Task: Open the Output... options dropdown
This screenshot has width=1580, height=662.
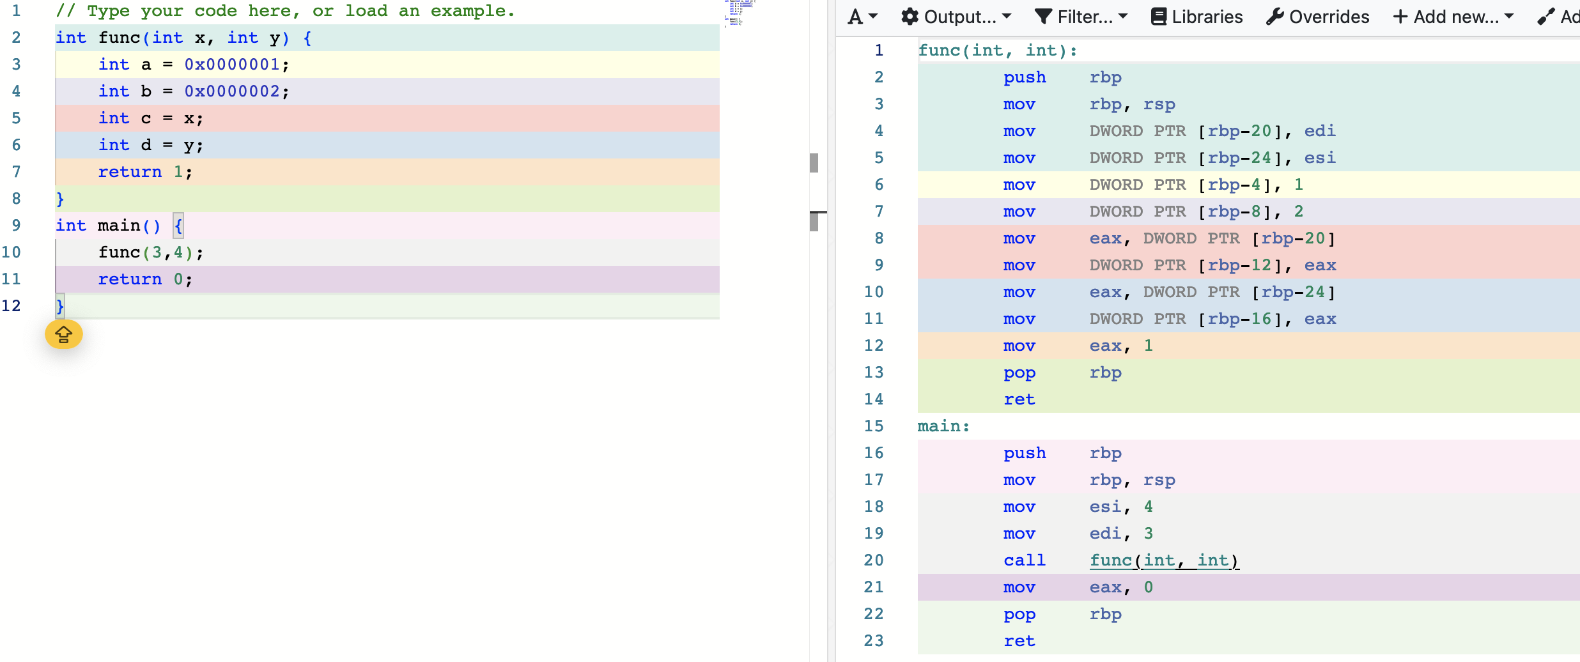Action: [x=956, y=17]
